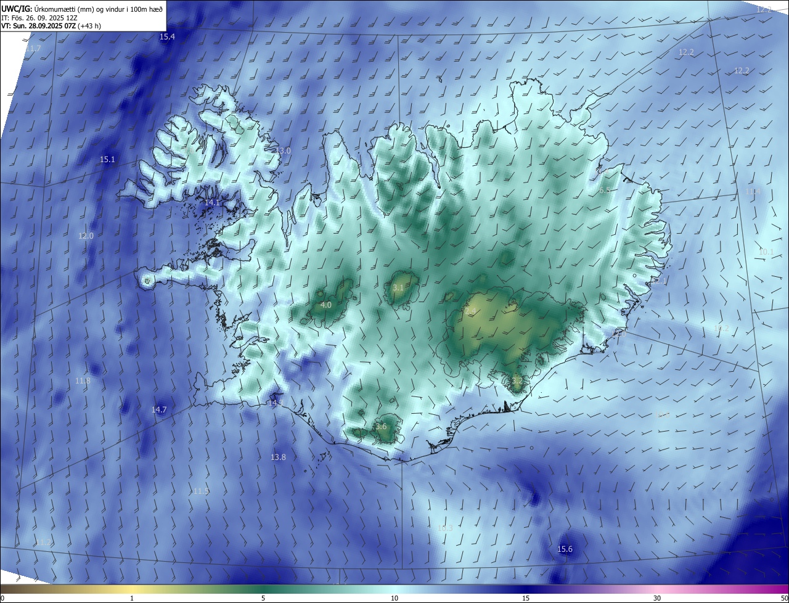The width and height of the screenshot is (789, 603).
Task: Click the value 15.4 near top left
Action: pyautogui.click(x=167, y=37)
